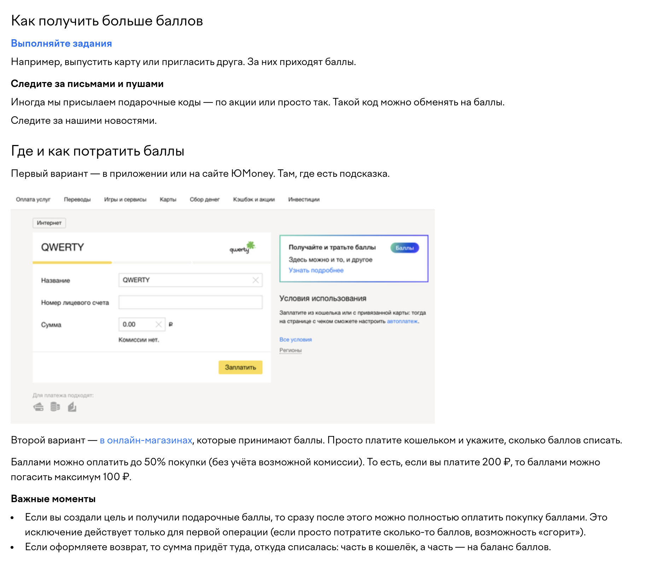Clear the 'Название' field with the X icon
Screen dimensions: 654x570
point(256,280)
